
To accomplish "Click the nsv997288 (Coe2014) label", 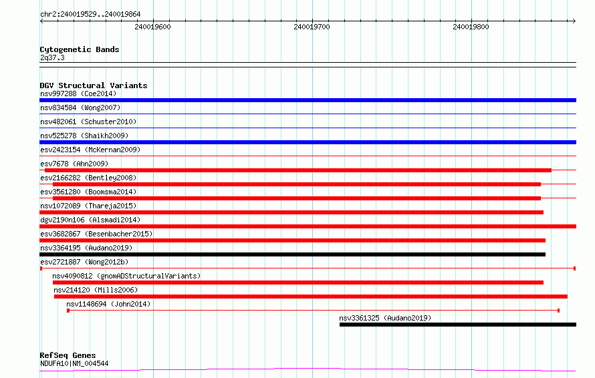I will 78,93.
